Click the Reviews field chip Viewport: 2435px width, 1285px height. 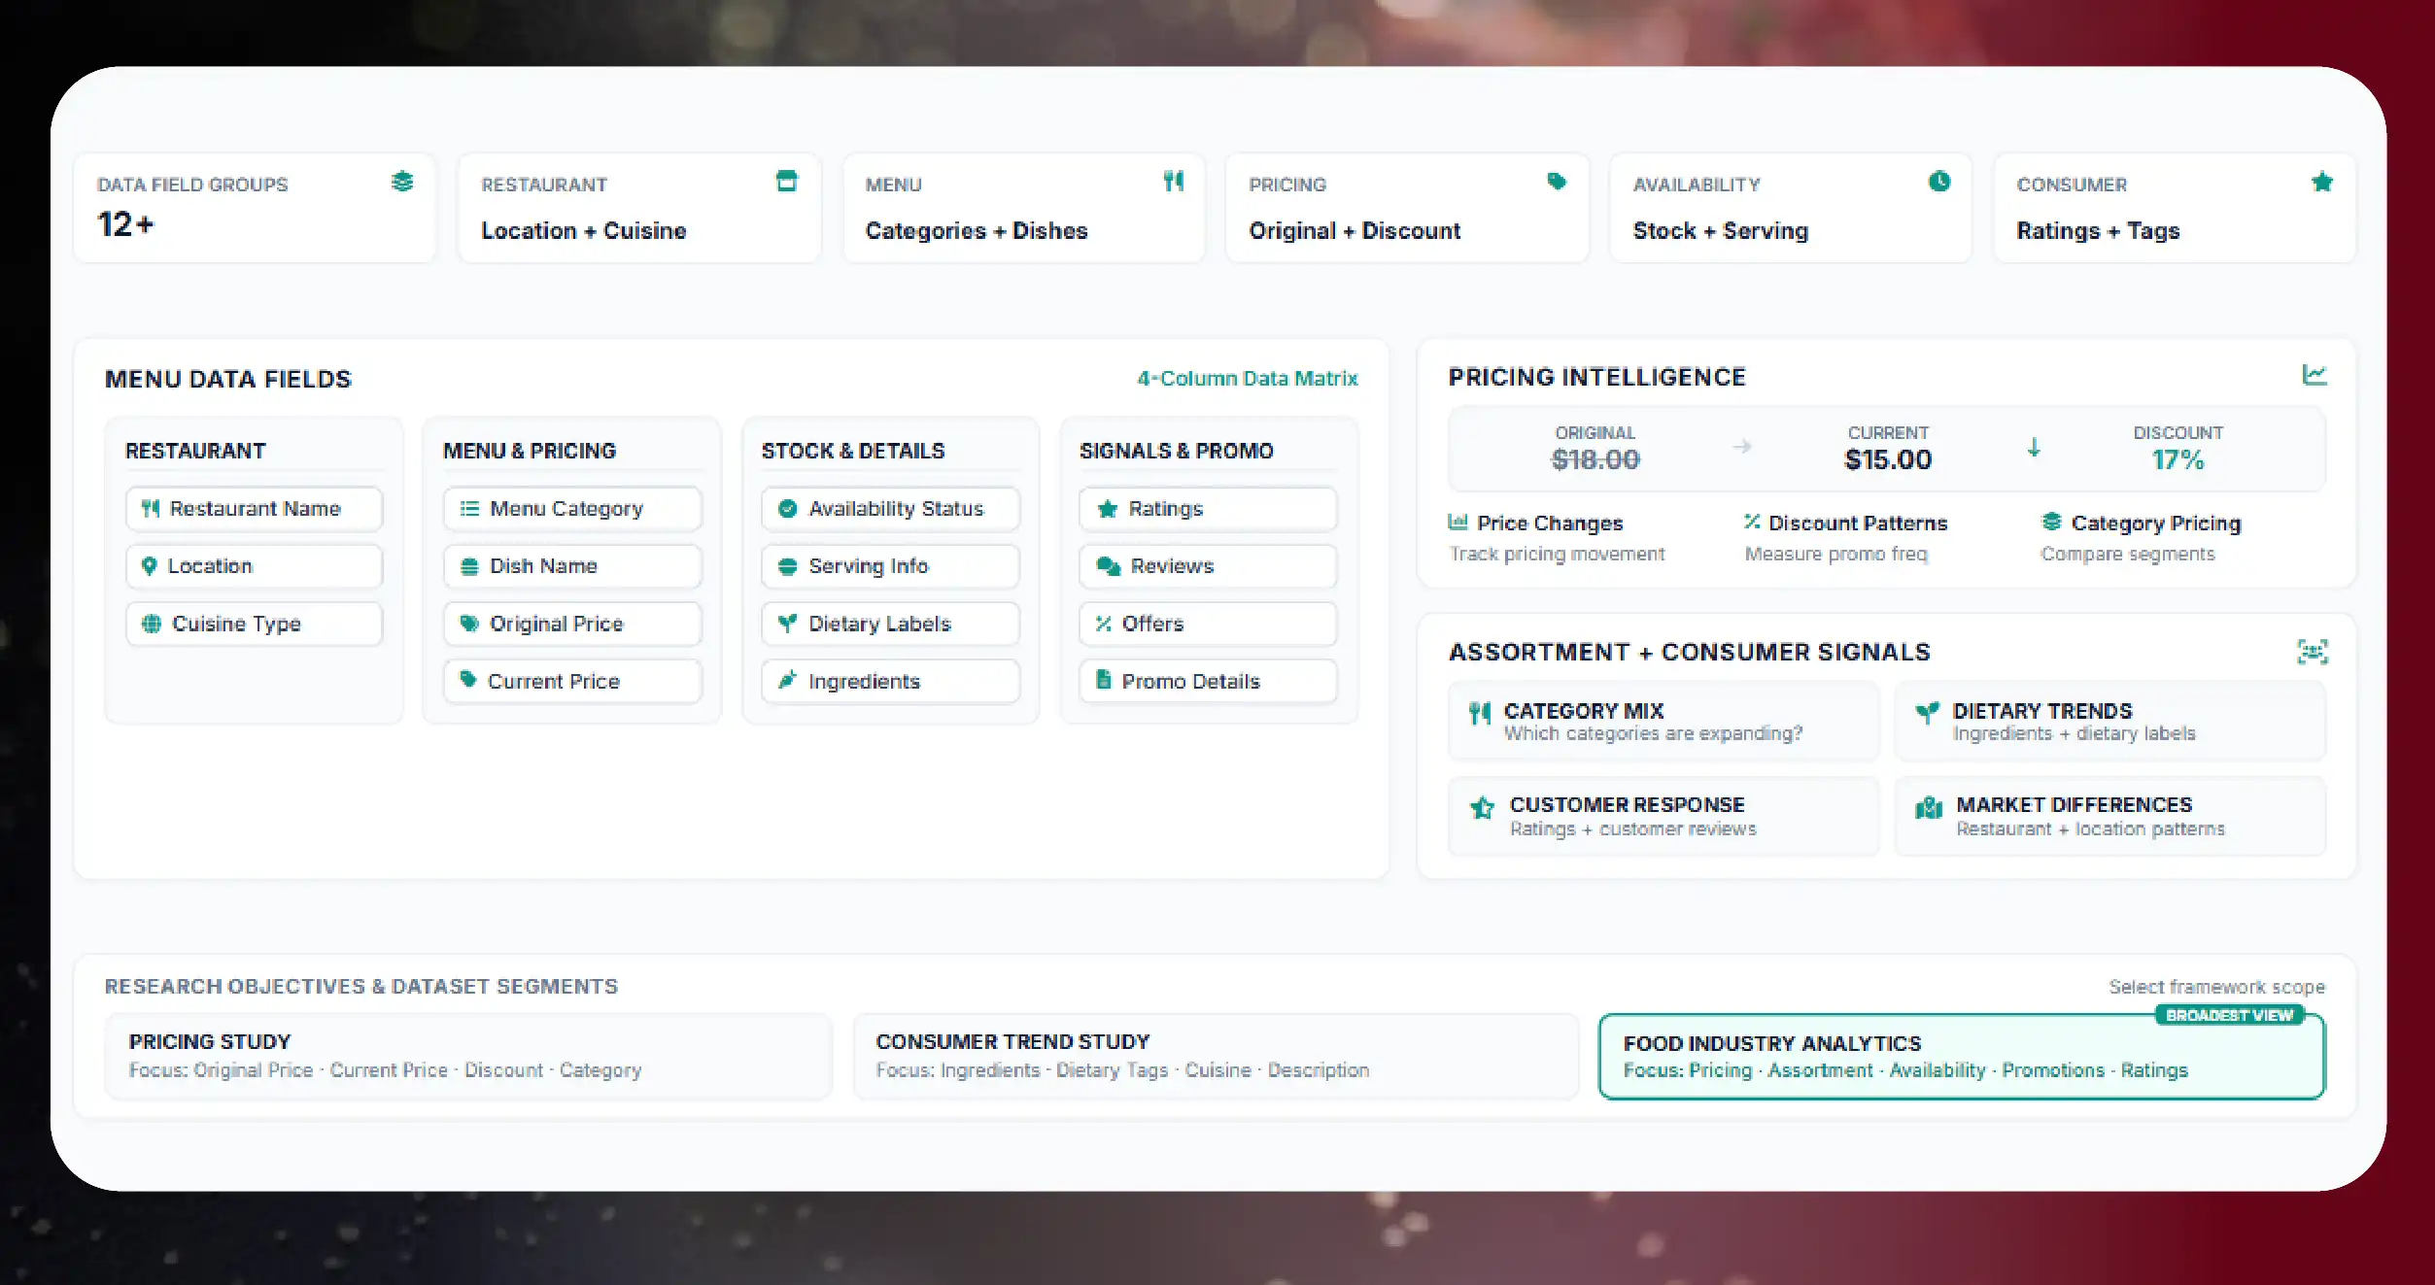point(1208,566)
